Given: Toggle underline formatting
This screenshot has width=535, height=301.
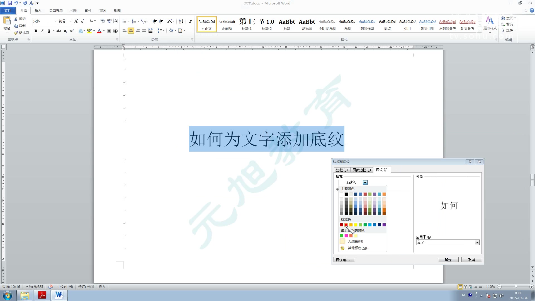Looking at the screenshot, I should (49, 31).
